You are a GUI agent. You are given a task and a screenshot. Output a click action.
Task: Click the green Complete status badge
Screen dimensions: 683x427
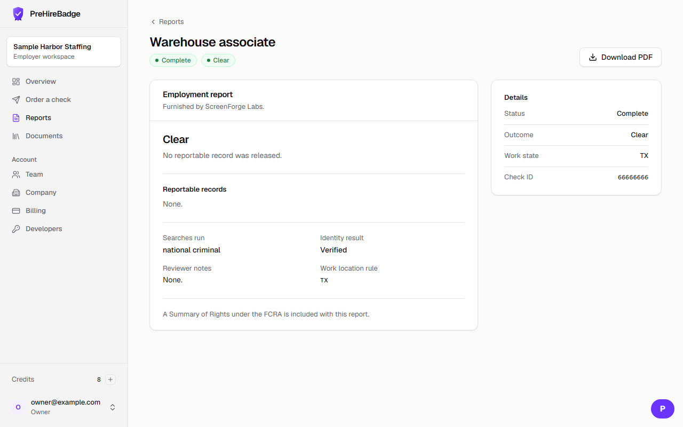pos(173,60)
